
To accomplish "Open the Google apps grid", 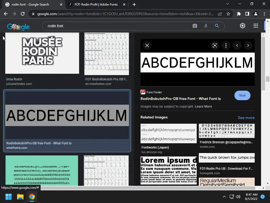I will (256, 26).
